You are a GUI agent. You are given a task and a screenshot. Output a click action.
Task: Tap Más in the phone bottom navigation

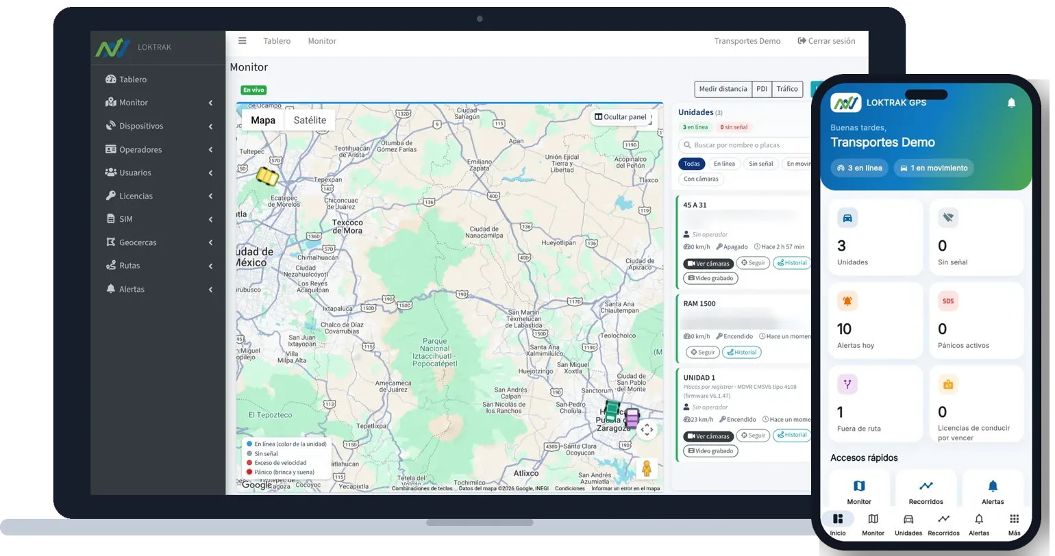(1014, 524)
